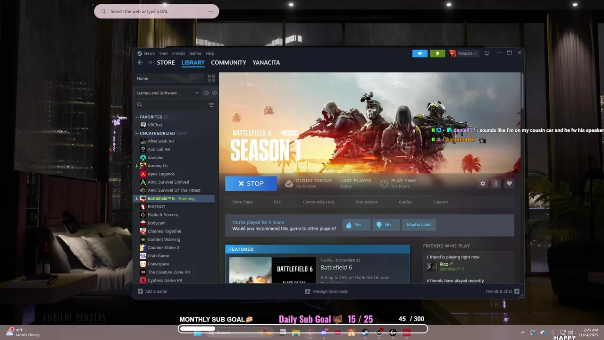Open the browser search bar three-dots menu
Screen dimensions: 604x340
click(x=210, y=11)
